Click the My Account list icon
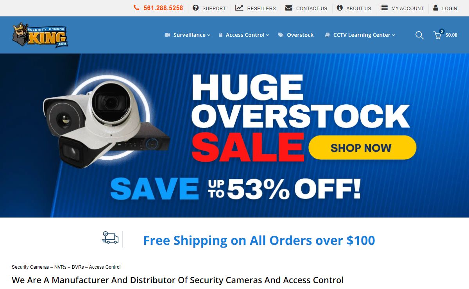The width and height of the screenshot is (469, 289). 384,8
